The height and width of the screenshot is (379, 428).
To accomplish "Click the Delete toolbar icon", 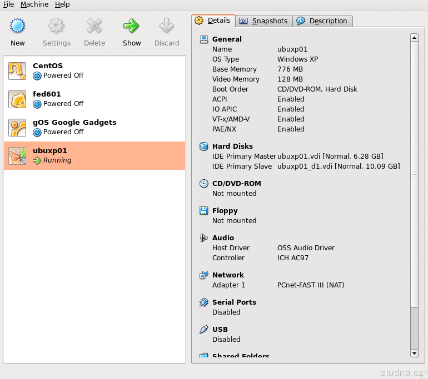I will tap(94, 26).
